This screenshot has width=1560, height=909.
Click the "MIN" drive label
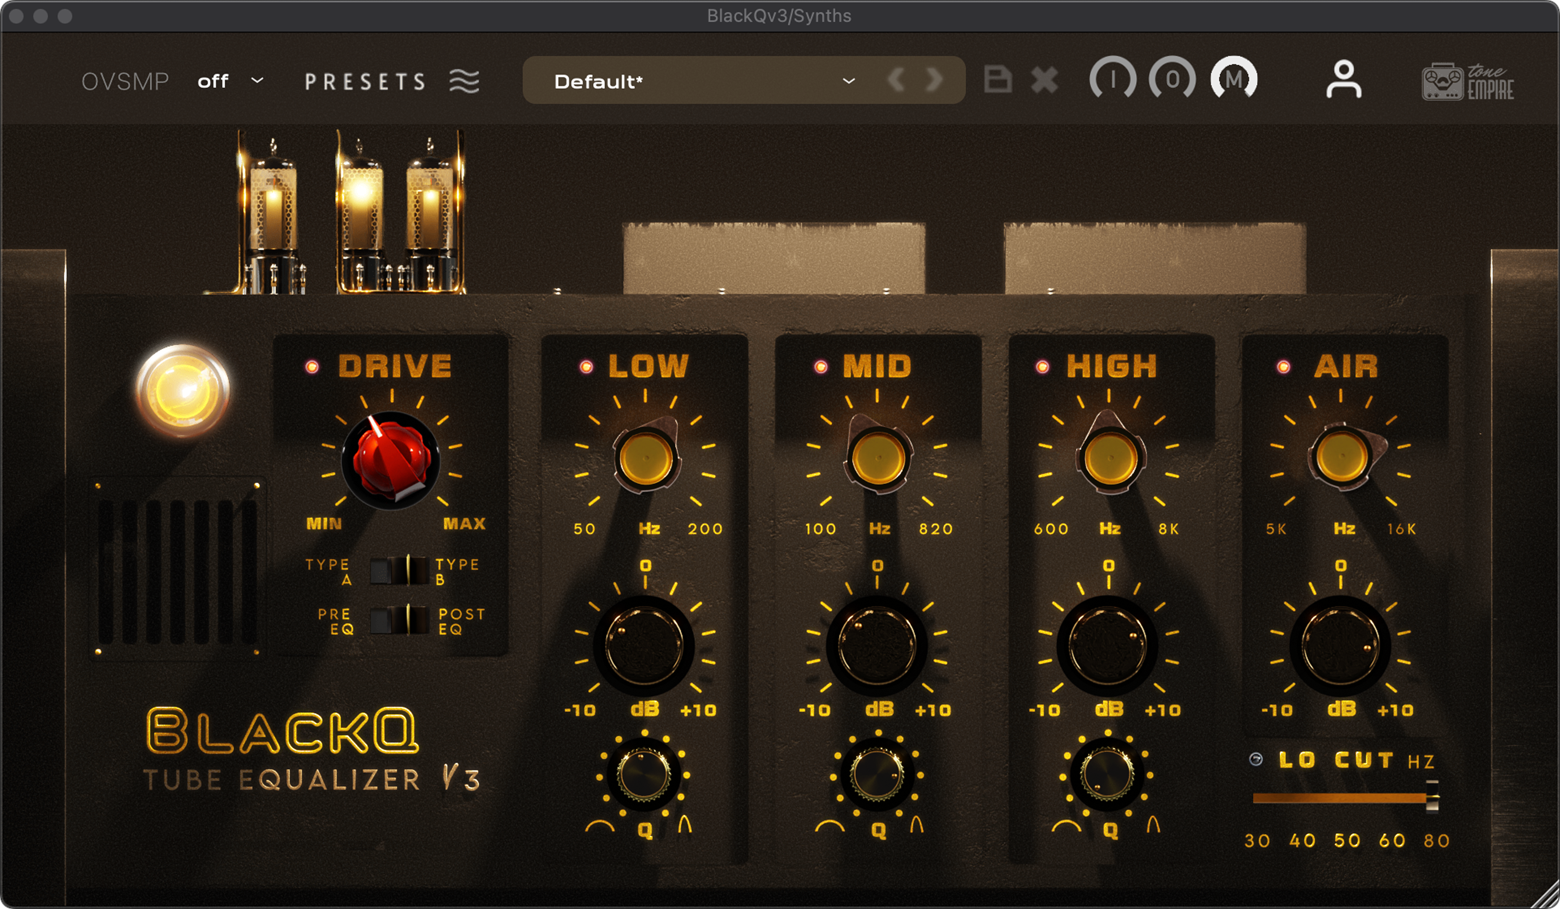[324, 524]
